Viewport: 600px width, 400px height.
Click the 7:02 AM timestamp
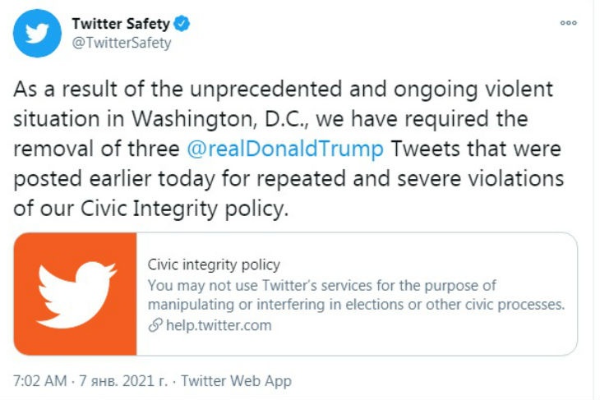tap(41, 381)
